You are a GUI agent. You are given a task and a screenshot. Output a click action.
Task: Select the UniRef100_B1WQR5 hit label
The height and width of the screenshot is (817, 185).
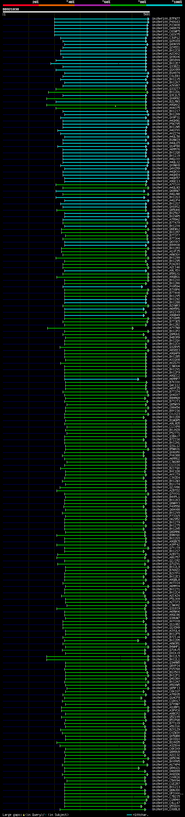[x=166, y=420]
